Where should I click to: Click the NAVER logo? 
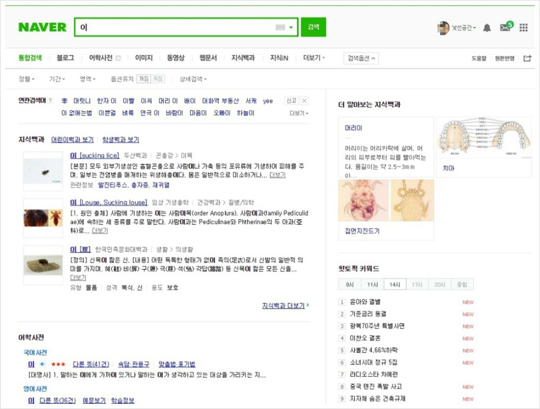(42, 27)
